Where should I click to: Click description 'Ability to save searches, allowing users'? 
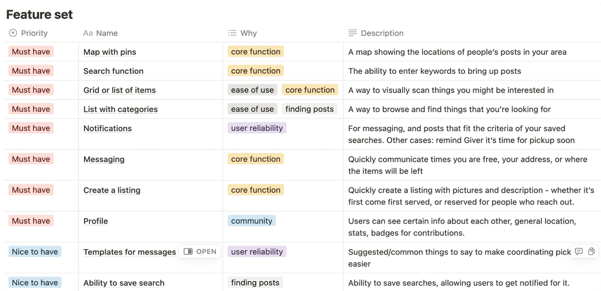[x=459, y=283]
